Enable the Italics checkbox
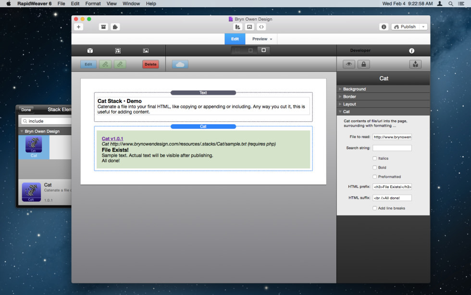Screen dimensions: 471x295 pyautogui.click(x=374, y=158)
